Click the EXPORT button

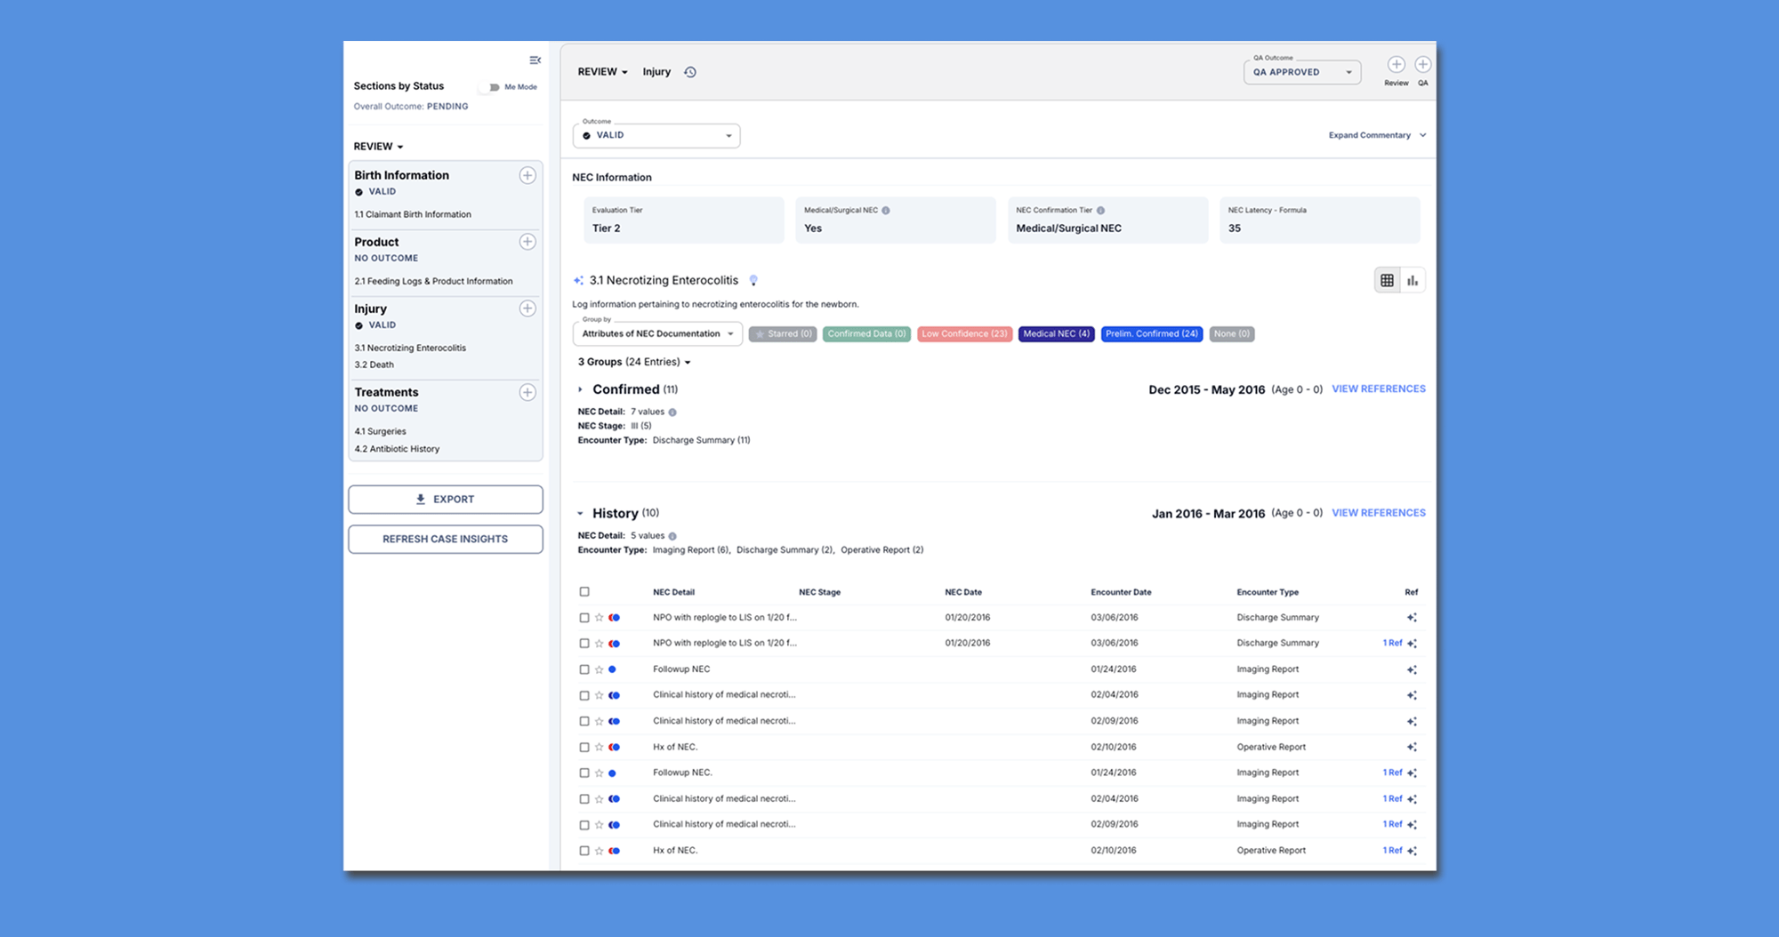click(446, 500)
